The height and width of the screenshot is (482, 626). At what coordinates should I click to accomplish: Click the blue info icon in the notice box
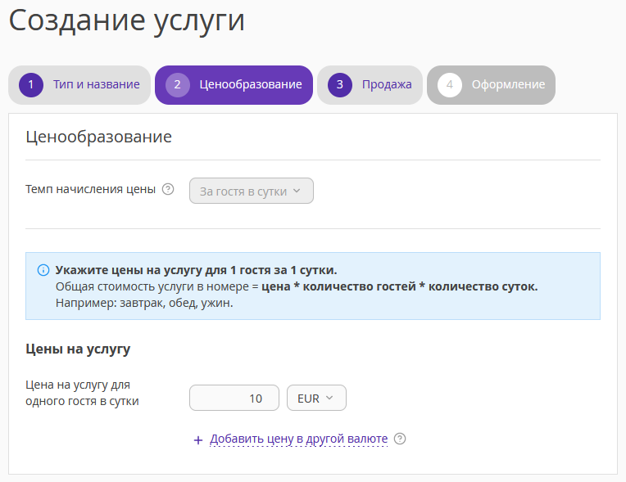(x=43, y=270)
